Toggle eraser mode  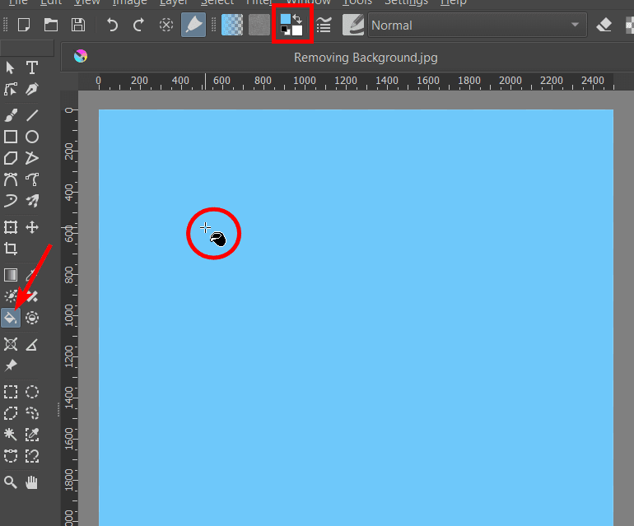tap(604, 25)
